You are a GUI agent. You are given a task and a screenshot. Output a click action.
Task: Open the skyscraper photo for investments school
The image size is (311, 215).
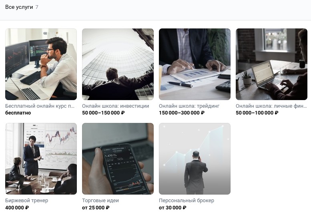(118, 64)
